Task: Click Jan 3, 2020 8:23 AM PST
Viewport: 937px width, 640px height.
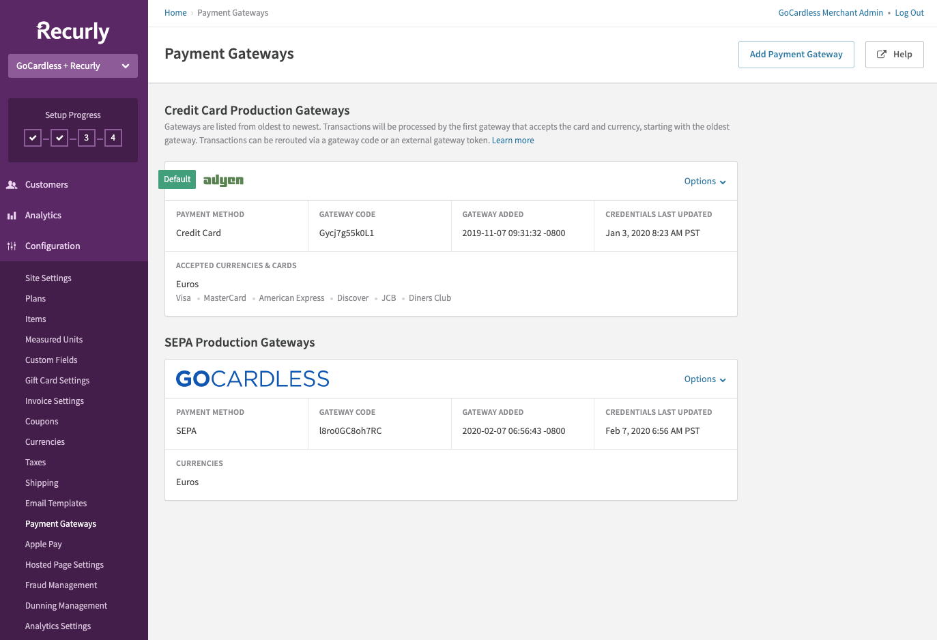Action: 652,233
